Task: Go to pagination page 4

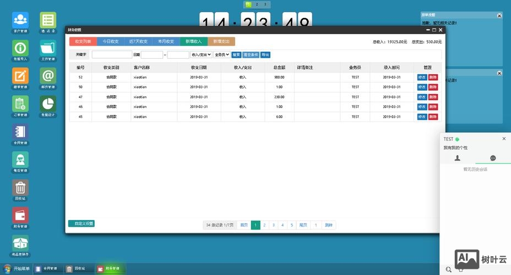Action: click(282, 225)
